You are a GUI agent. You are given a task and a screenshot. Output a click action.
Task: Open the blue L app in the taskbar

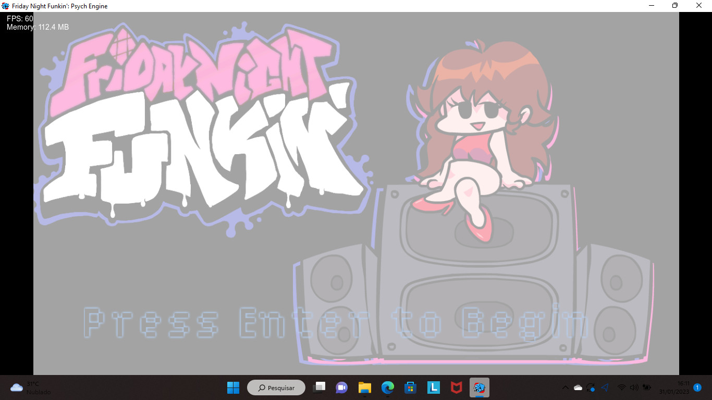point(433,387)
